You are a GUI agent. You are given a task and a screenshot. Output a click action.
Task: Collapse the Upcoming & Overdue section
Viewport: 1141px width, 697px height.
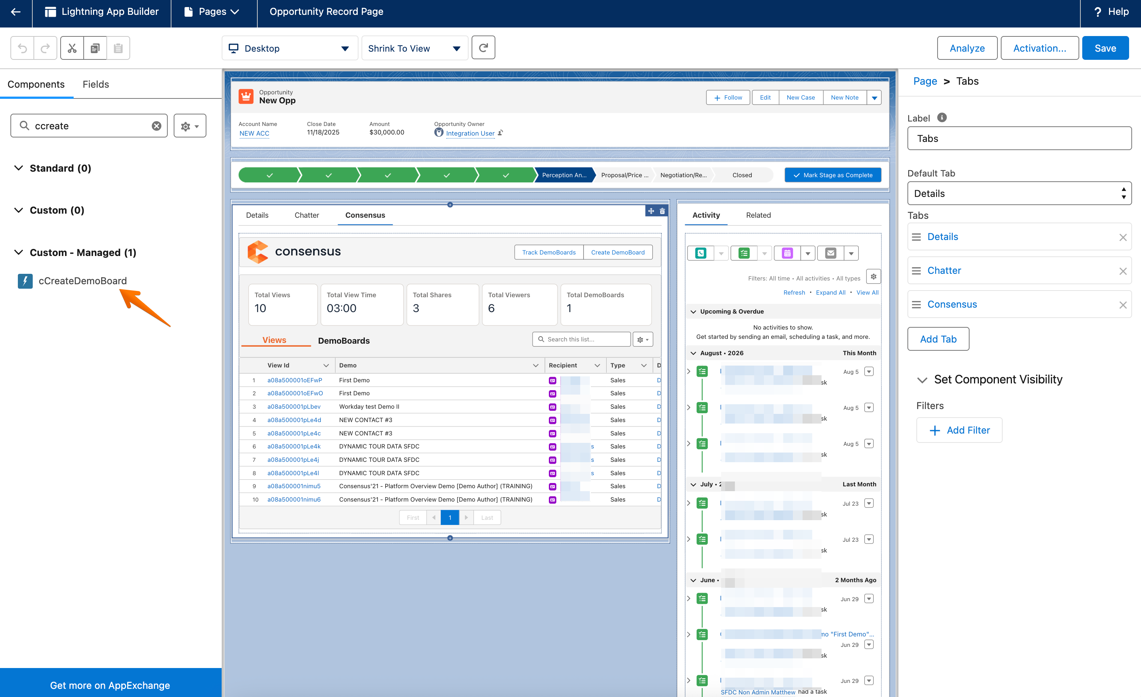(693, 312)
